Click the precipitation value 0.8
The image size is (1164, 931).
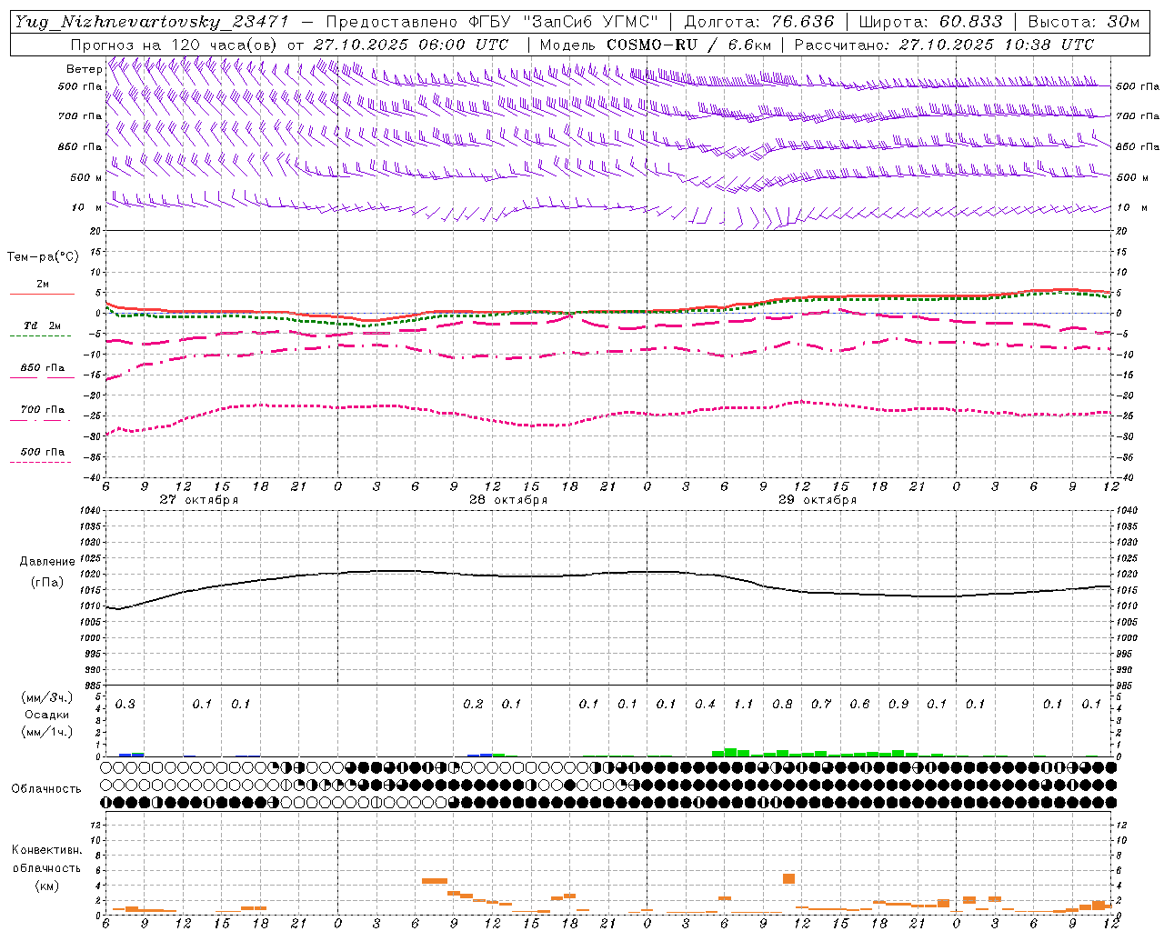click(782, 705)
